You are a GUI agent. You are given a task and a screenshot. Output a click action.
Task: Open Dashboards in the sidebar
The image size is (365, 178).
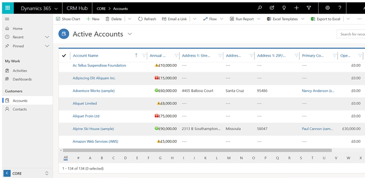point(22,79)
